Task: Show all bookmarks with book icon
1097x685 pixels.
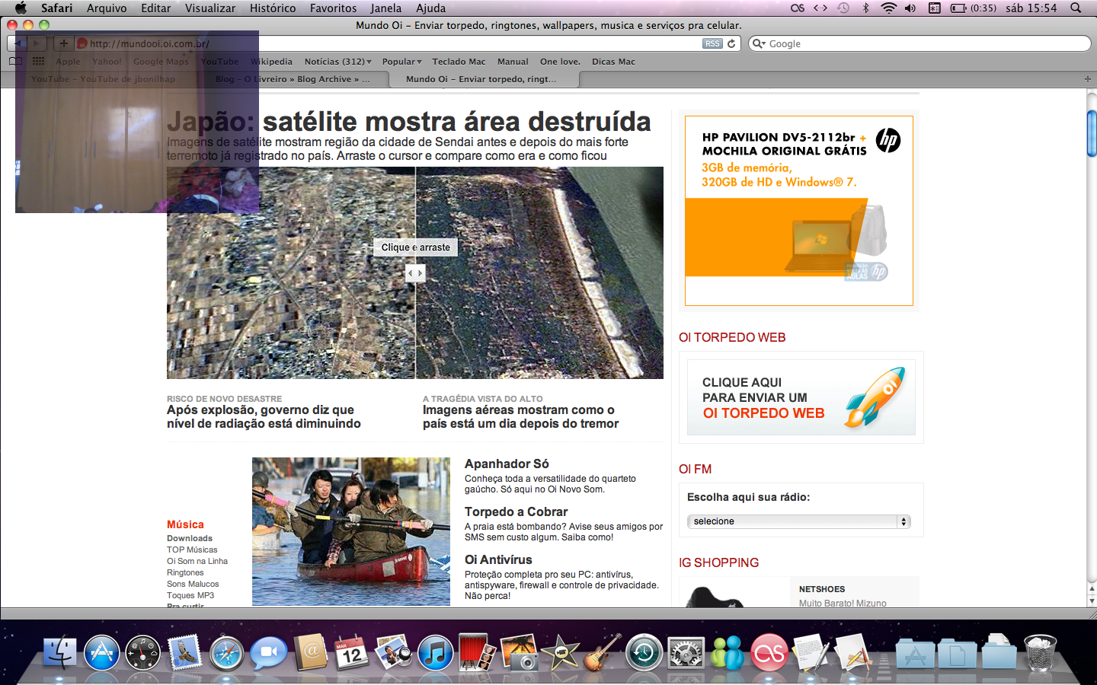Action: click(x=15, y=62)
